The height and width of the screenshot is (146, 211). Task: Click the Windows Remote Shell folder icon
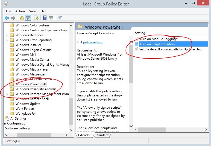coord(12,99)
